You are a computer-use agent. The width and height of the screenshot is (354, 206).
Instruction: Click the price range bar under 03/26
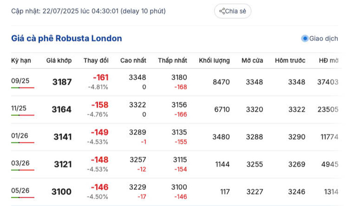tap(23, 170)
